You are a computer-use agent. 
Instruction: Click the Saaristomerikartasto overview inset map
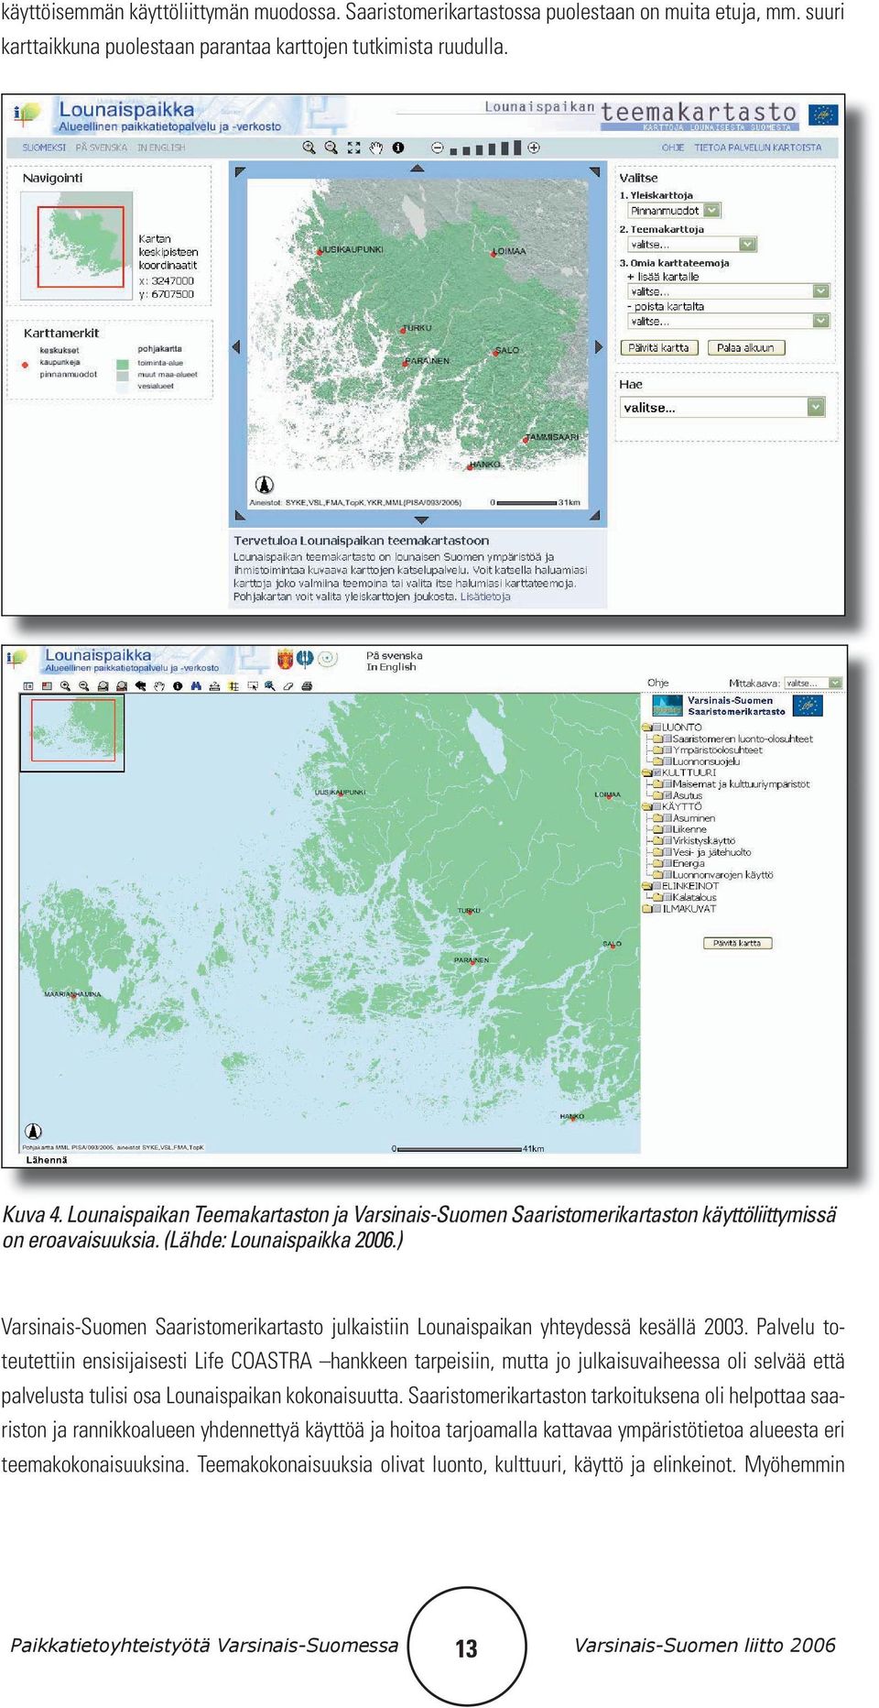[x=72, y=733]
